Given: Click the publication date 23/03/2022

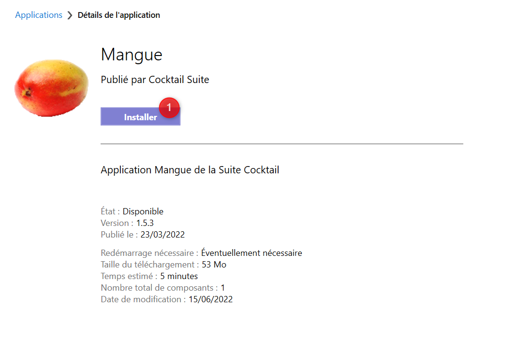Looking at the screenshot, I should 157,234.
